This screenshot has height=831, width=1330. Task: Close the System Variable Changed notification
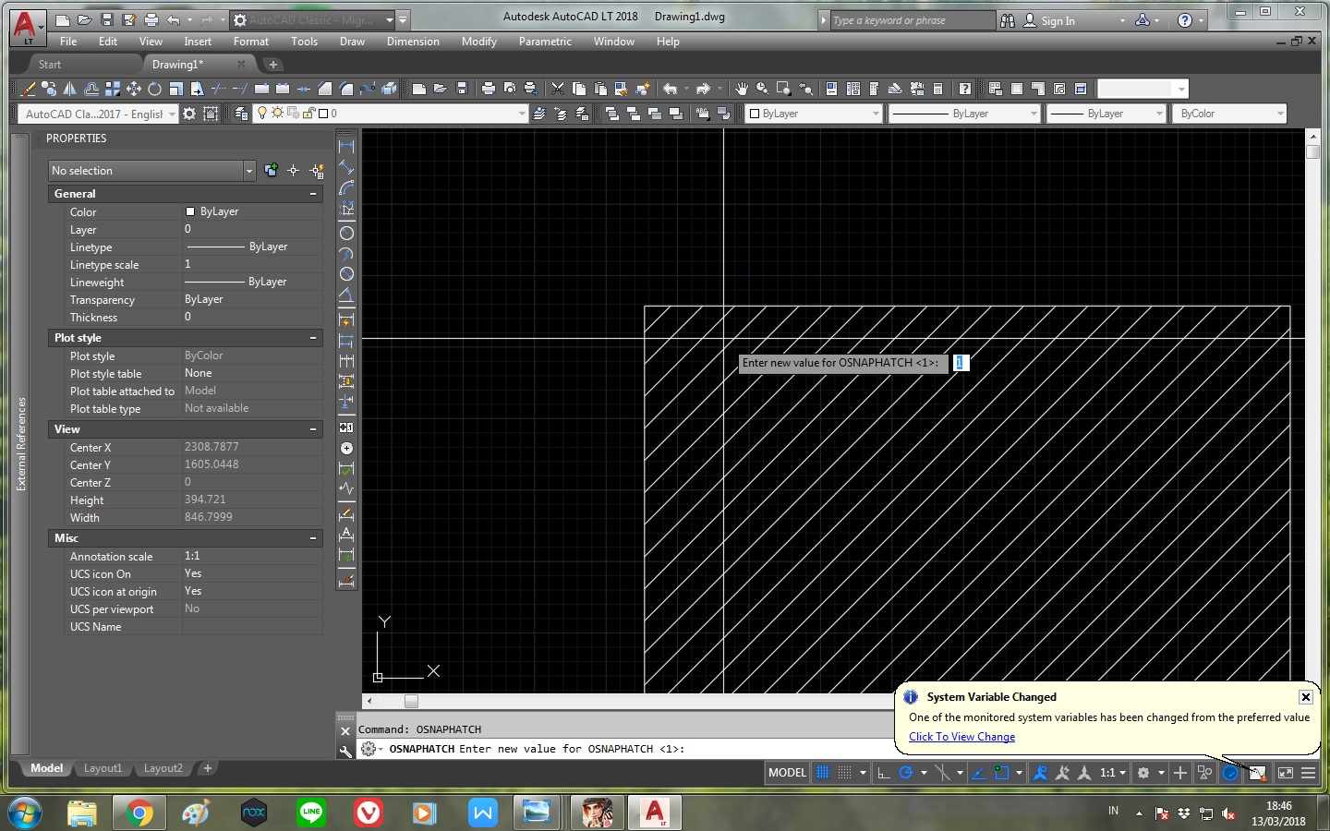point(1305,697)
